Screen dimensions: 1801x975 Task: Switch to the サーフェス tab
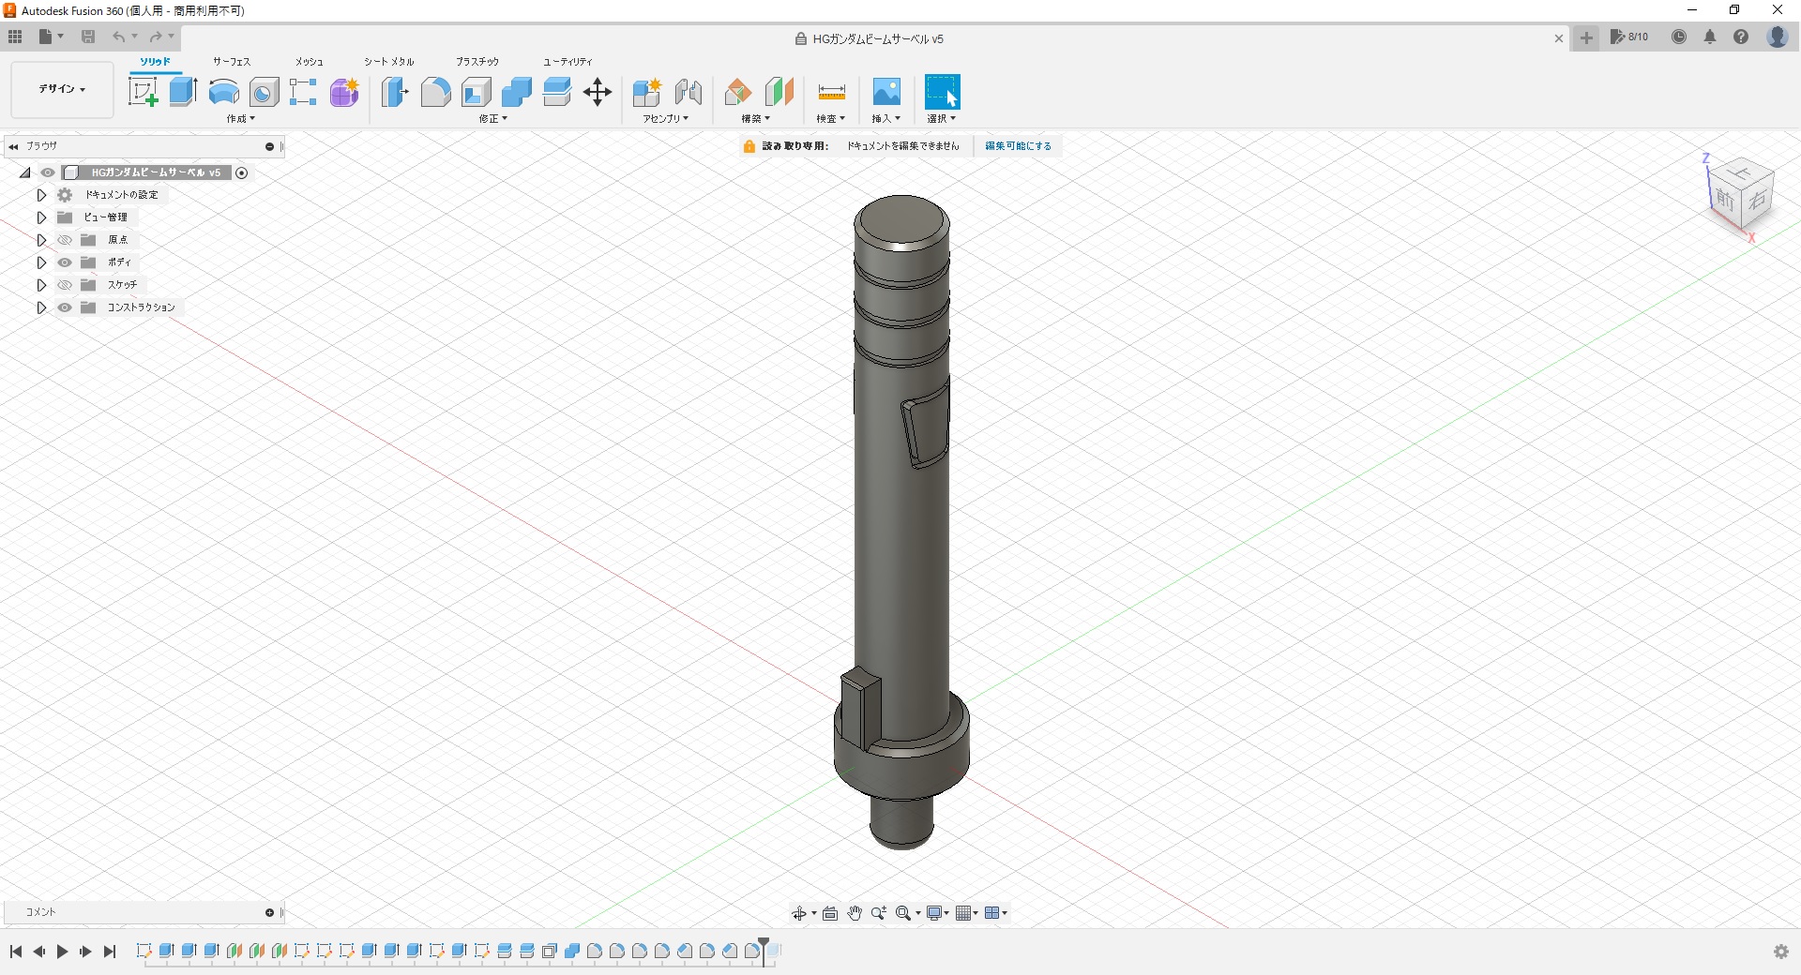click(x=231, y=62)
